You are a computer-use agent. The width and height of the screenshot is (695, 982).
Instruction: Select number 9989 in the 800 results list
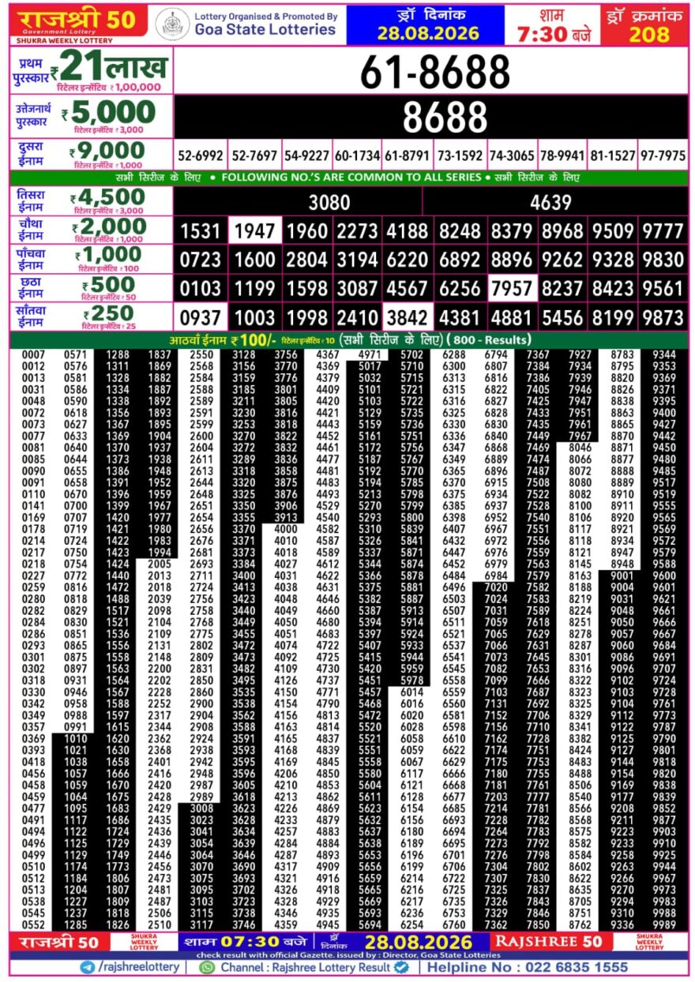[665, 924]
